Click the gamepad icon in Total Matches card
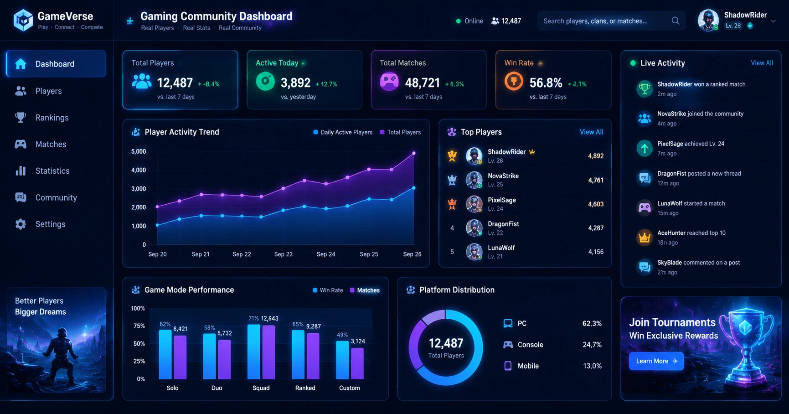 coord(389,82)
